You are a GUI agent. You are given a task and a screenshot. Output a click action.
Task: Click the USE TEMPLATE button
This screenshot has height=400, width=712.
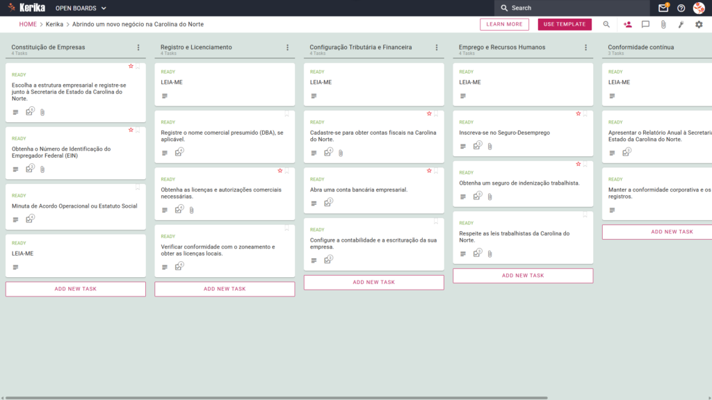[x=565, y=24]
